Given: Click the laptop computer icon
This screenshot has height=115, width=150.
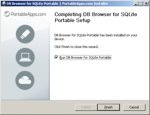Looking at the screenshot, I should click(x=25, y=57).
